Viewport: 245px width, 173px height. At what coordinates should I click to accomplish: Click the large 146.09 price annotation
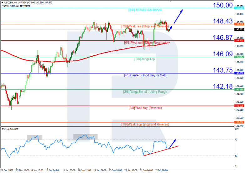coord(223,54)
